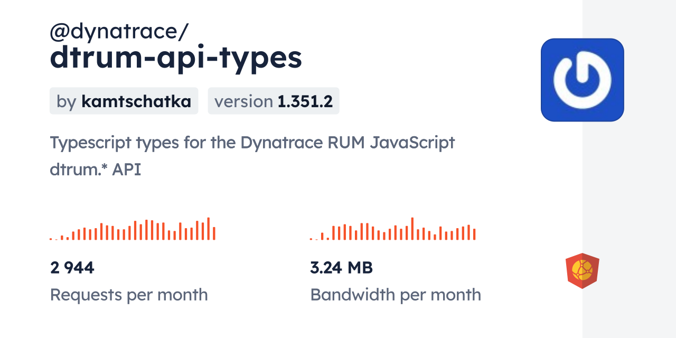Click the blue Dynatrace power logo icon
676x338 pixels.
pyautogui.click(x=583, y=80)
